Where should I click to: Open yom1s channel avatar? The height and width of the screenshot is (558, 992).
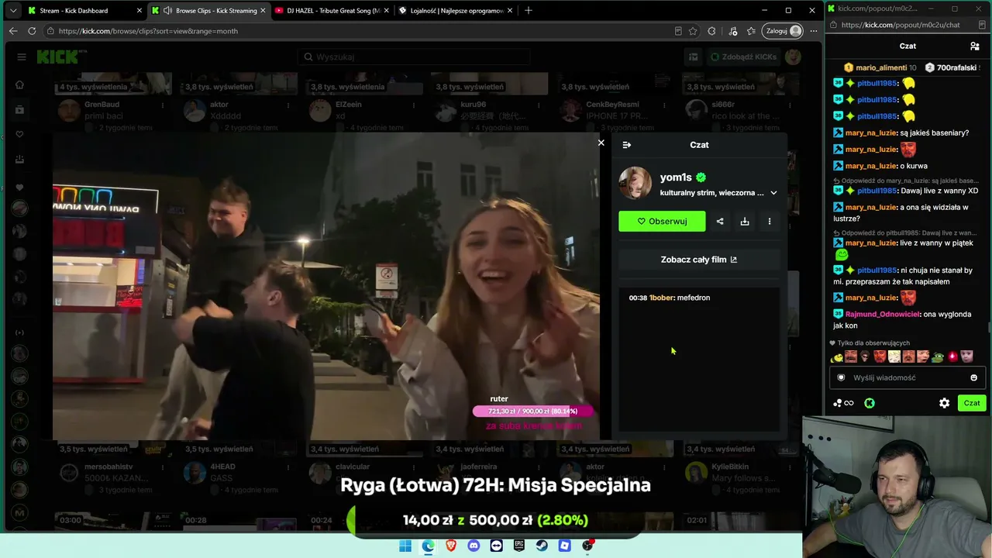(x=635, y=183)
